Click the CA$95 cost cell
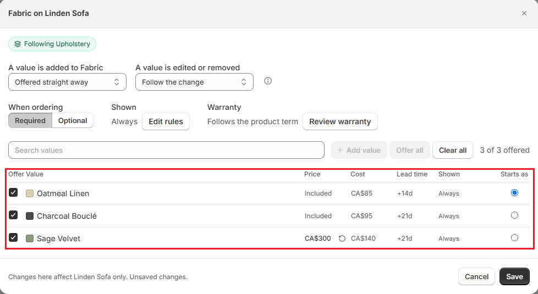538x294 pixels. pos(361,216)
